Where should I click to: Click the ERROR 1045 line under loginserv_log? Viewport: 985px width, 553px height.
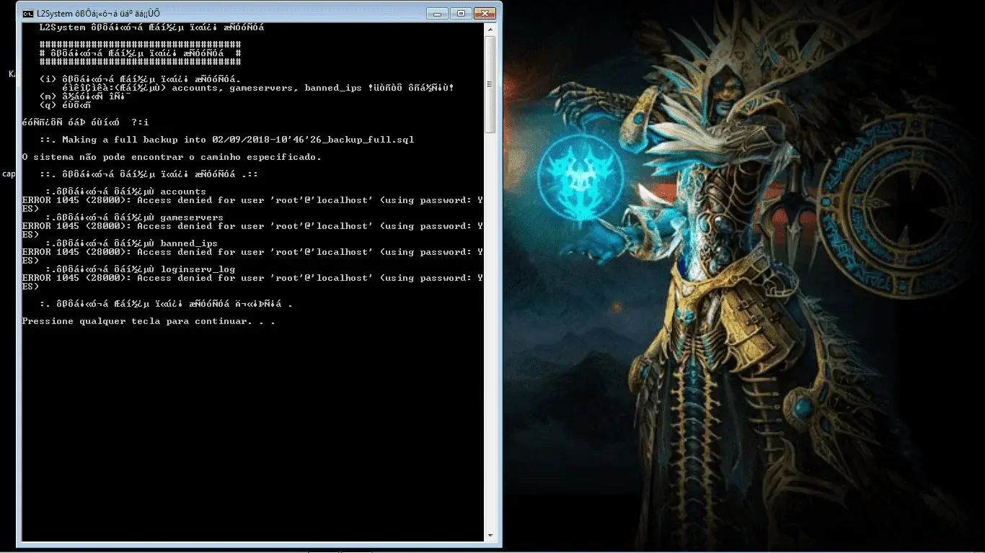click(x=252, y=282)
